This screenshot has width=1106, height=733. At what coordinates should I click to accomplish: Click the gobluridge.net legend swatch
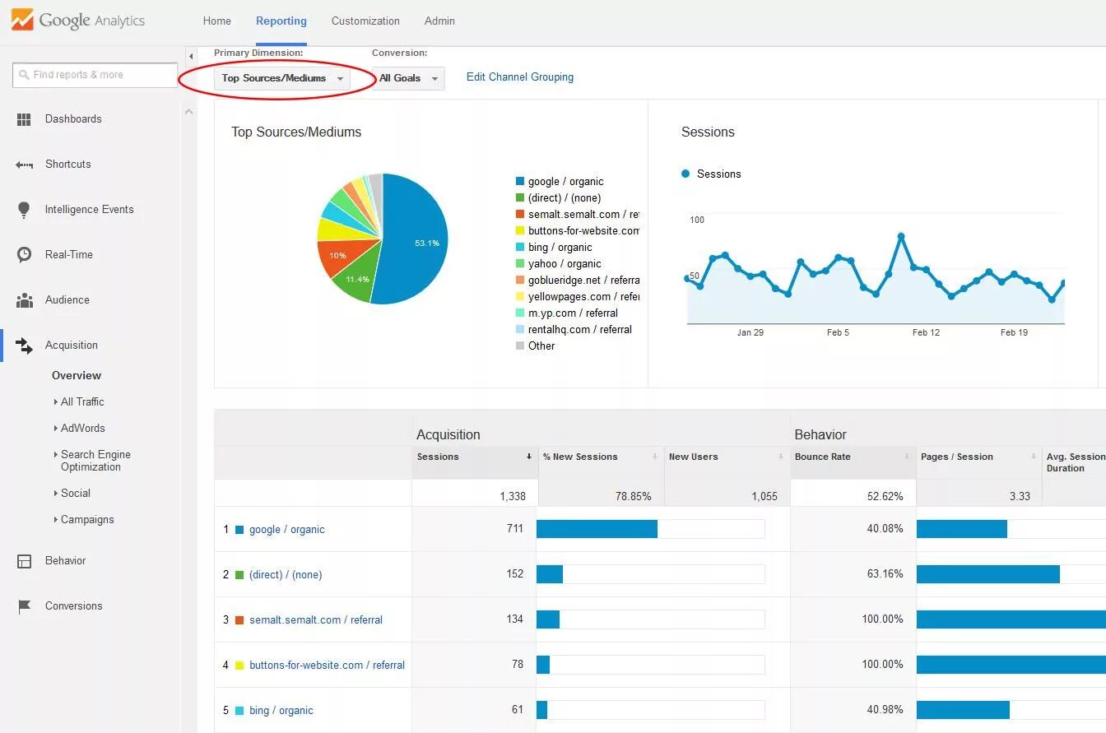click(x=520, y=281)
